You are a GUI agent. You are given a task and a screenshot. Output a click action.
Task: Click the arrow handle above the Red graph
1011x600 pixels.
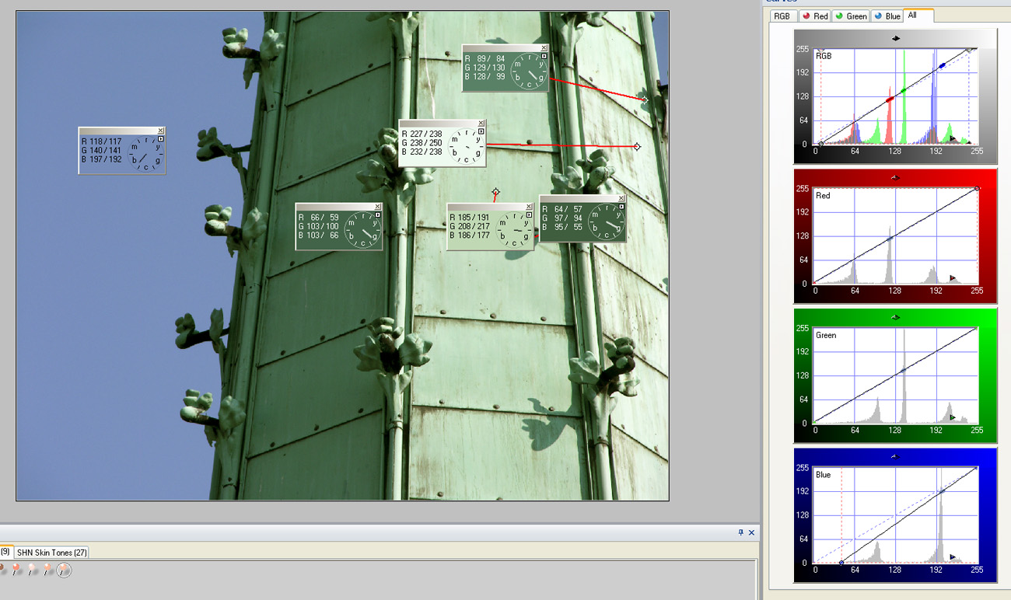(x=895, y=178)
